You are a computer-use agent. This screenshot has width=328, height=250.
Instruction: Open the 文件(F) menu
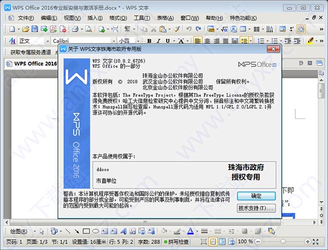26,18
